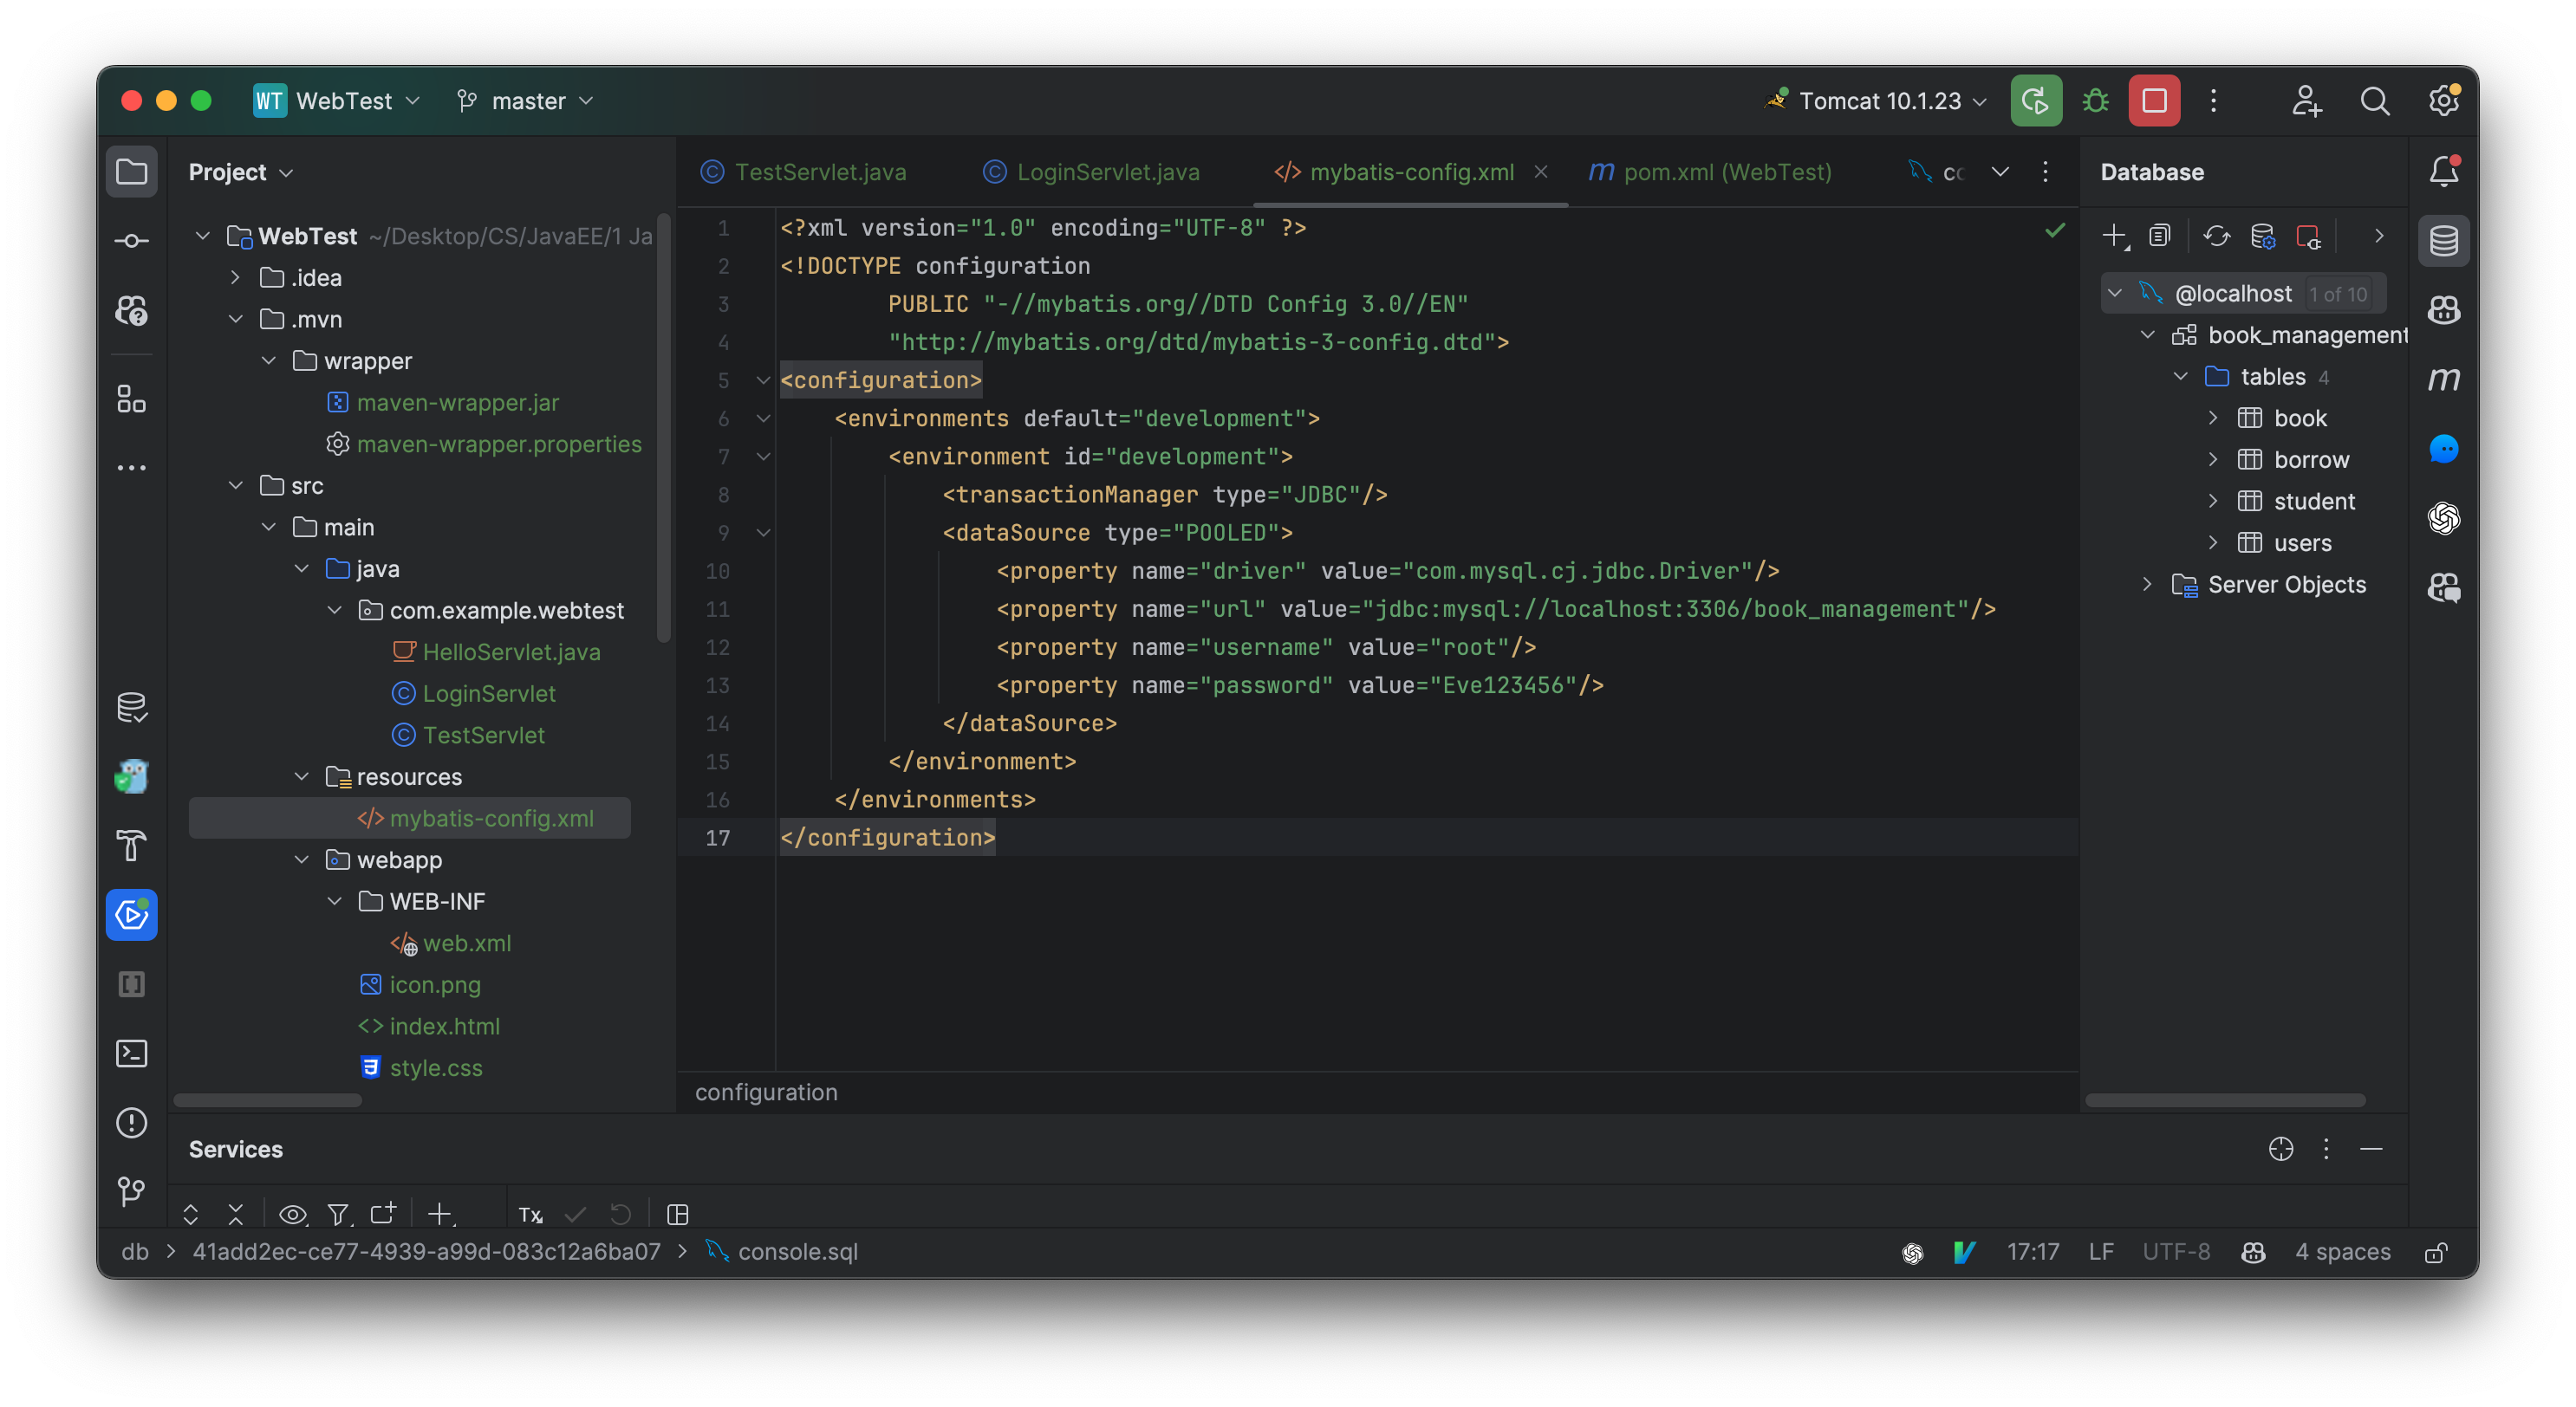This screenshot has width=2576, height=1407.
Task: Open console.sql from the breadcrumb bar
Action: point(798,1251)
